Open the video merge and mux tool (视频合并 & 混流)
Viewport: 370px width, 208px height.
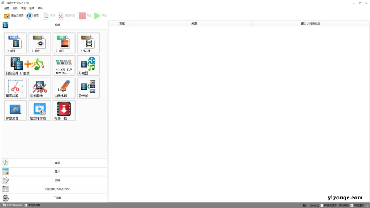tap(27, 65)
